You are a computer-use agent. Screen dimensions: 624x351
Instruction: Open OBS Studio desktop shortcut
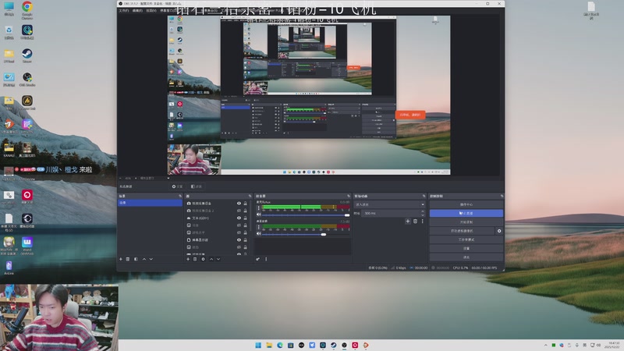pyautogui.click(x=27, y=80)
